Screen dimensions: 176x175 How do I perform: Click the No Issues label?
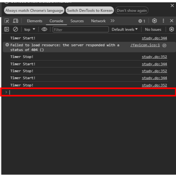pyautogui.click(x=153, y=30)
